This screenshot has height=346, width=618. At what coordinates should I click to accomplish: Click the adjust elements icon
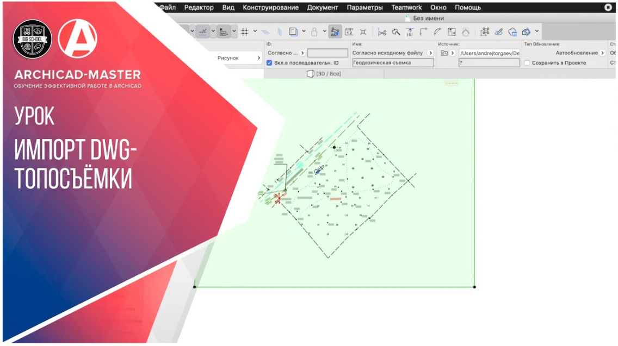(x=410, y=32)
